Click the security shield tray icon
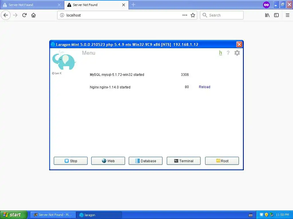 click(x=266, y=215)
